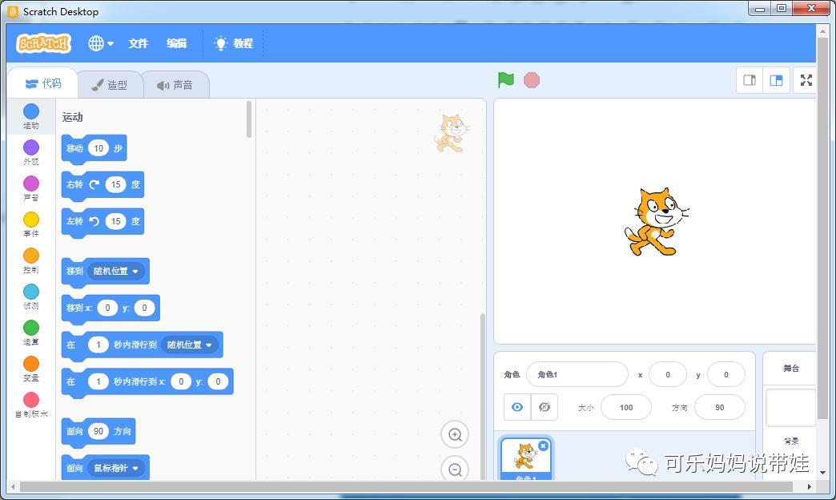Viewport: 836px width, 500px height.
Task: Zoom in the code workspace
Action: [x=455, y=434]
